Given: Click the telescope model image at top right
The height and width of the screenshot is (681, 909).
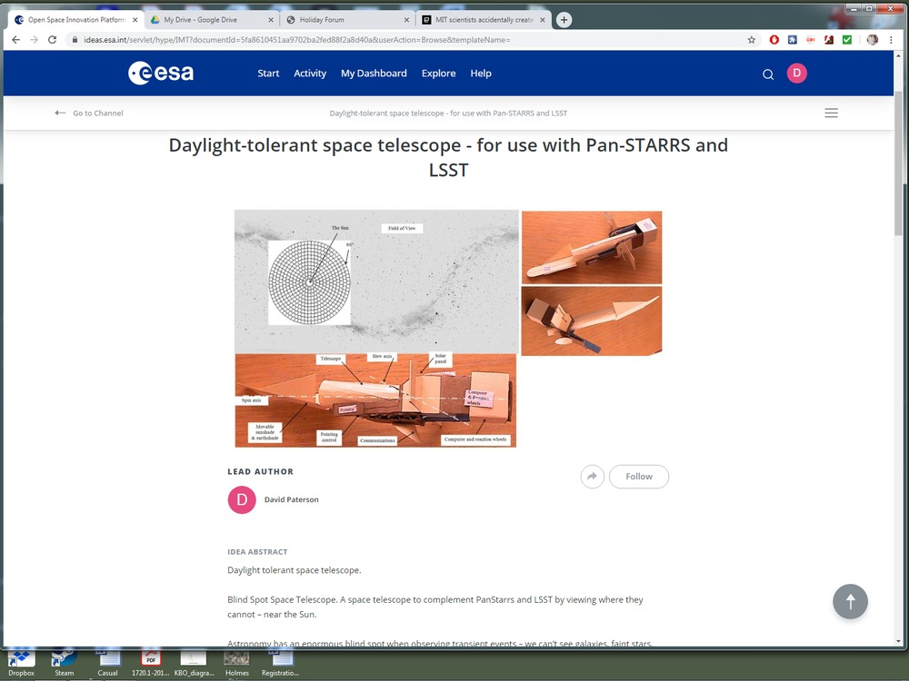Looking at the screenshot, I should click(x=591, y=247).
